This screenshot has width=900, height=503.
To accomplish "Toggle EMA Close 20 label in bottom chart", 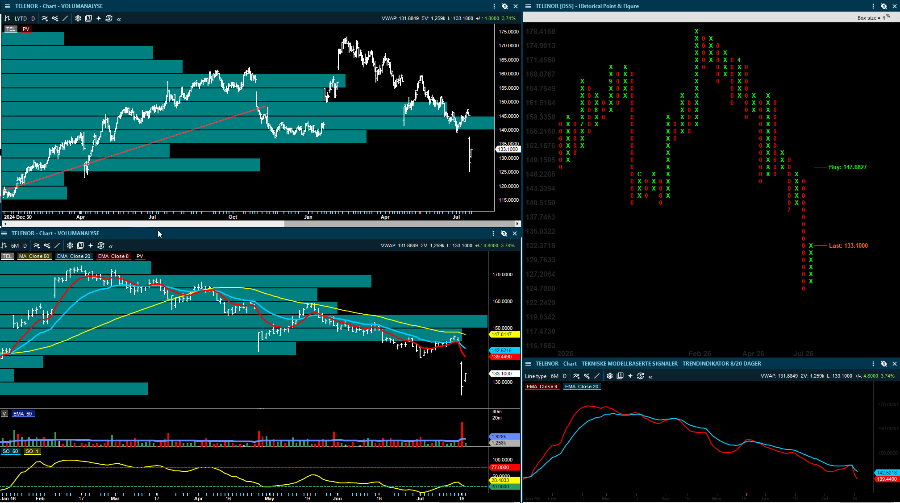I will coord(74,256).
